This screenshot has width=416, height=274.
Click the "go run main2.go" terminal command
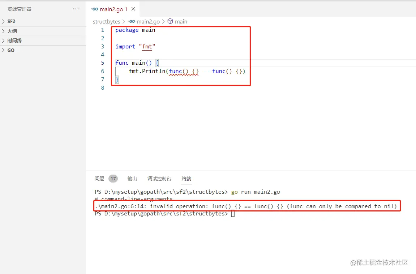point(256,192)
